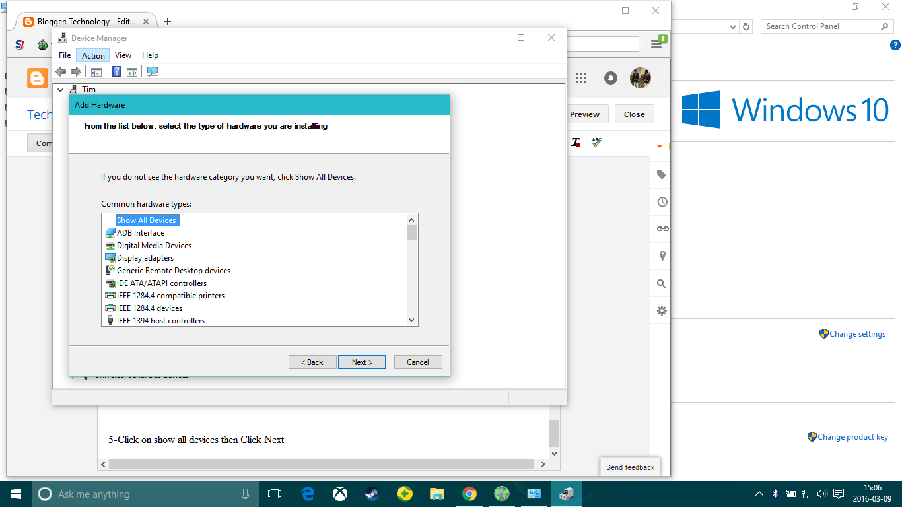902x507 pixels.
Task: Open the text color dropdown arrow
Action: click(660, 145)
